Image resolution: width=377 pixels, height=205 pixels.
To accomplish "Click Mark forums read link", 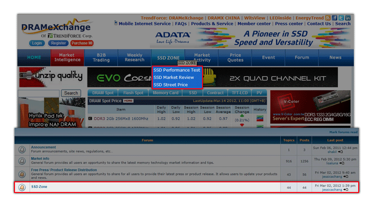I will tap(343, 132).
